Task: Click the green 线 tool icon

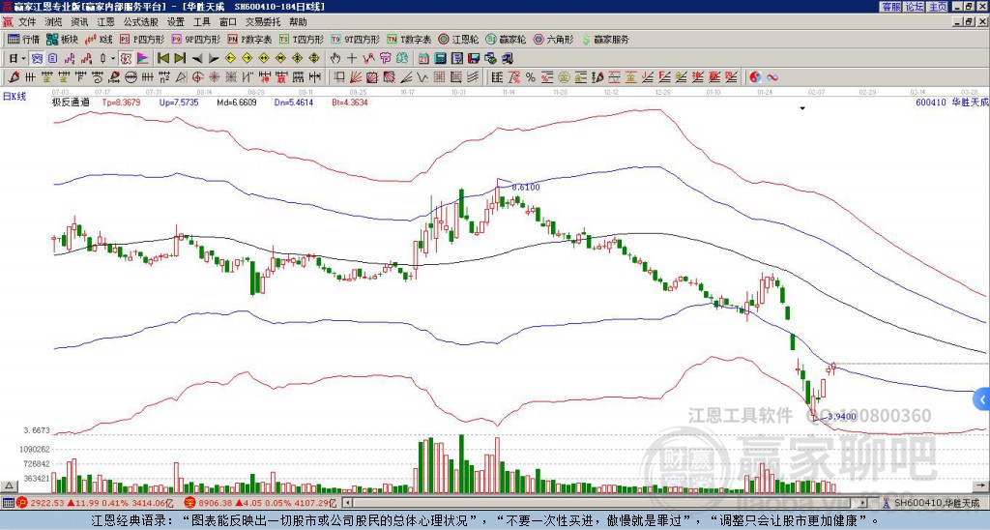Action: pos(402,59)
